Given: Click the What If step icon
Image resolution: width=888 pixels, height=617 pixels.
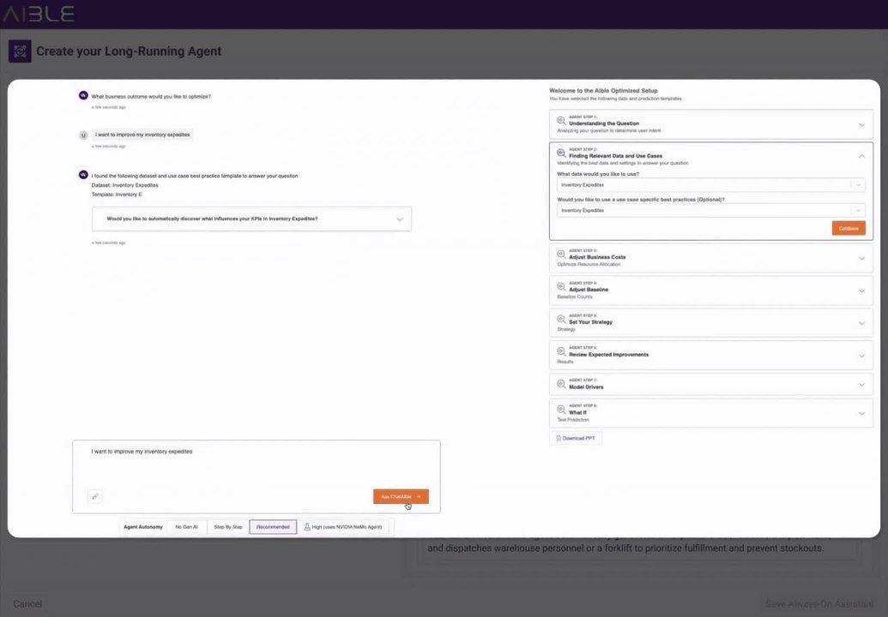Looking at the screenshot, I should [561, 410].
